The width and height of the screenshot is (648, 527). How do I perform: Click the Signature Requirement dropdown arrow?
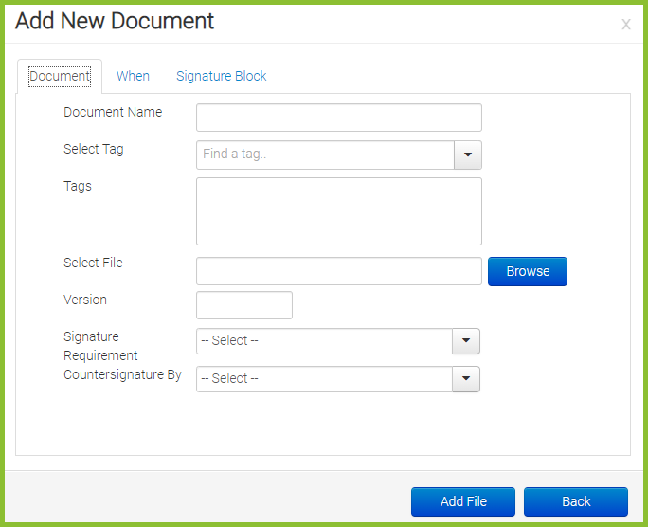click(x=466, y=341)
